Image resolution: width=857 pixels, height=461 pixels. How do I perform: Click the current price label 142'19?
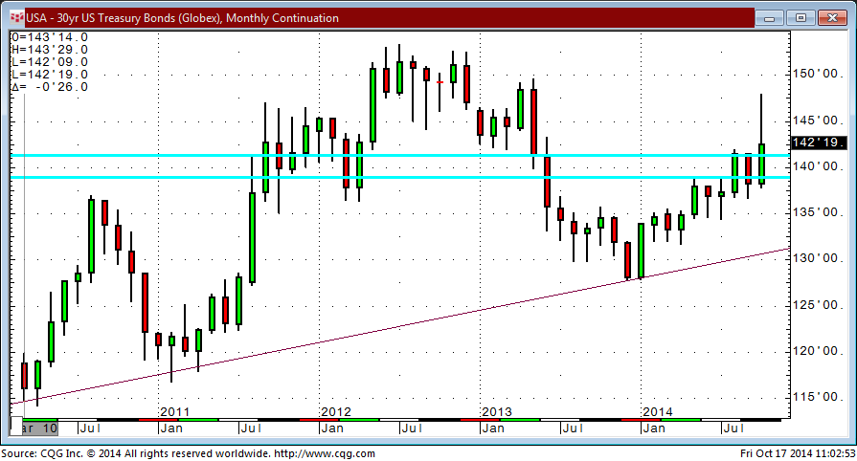(x=819, y=143)
